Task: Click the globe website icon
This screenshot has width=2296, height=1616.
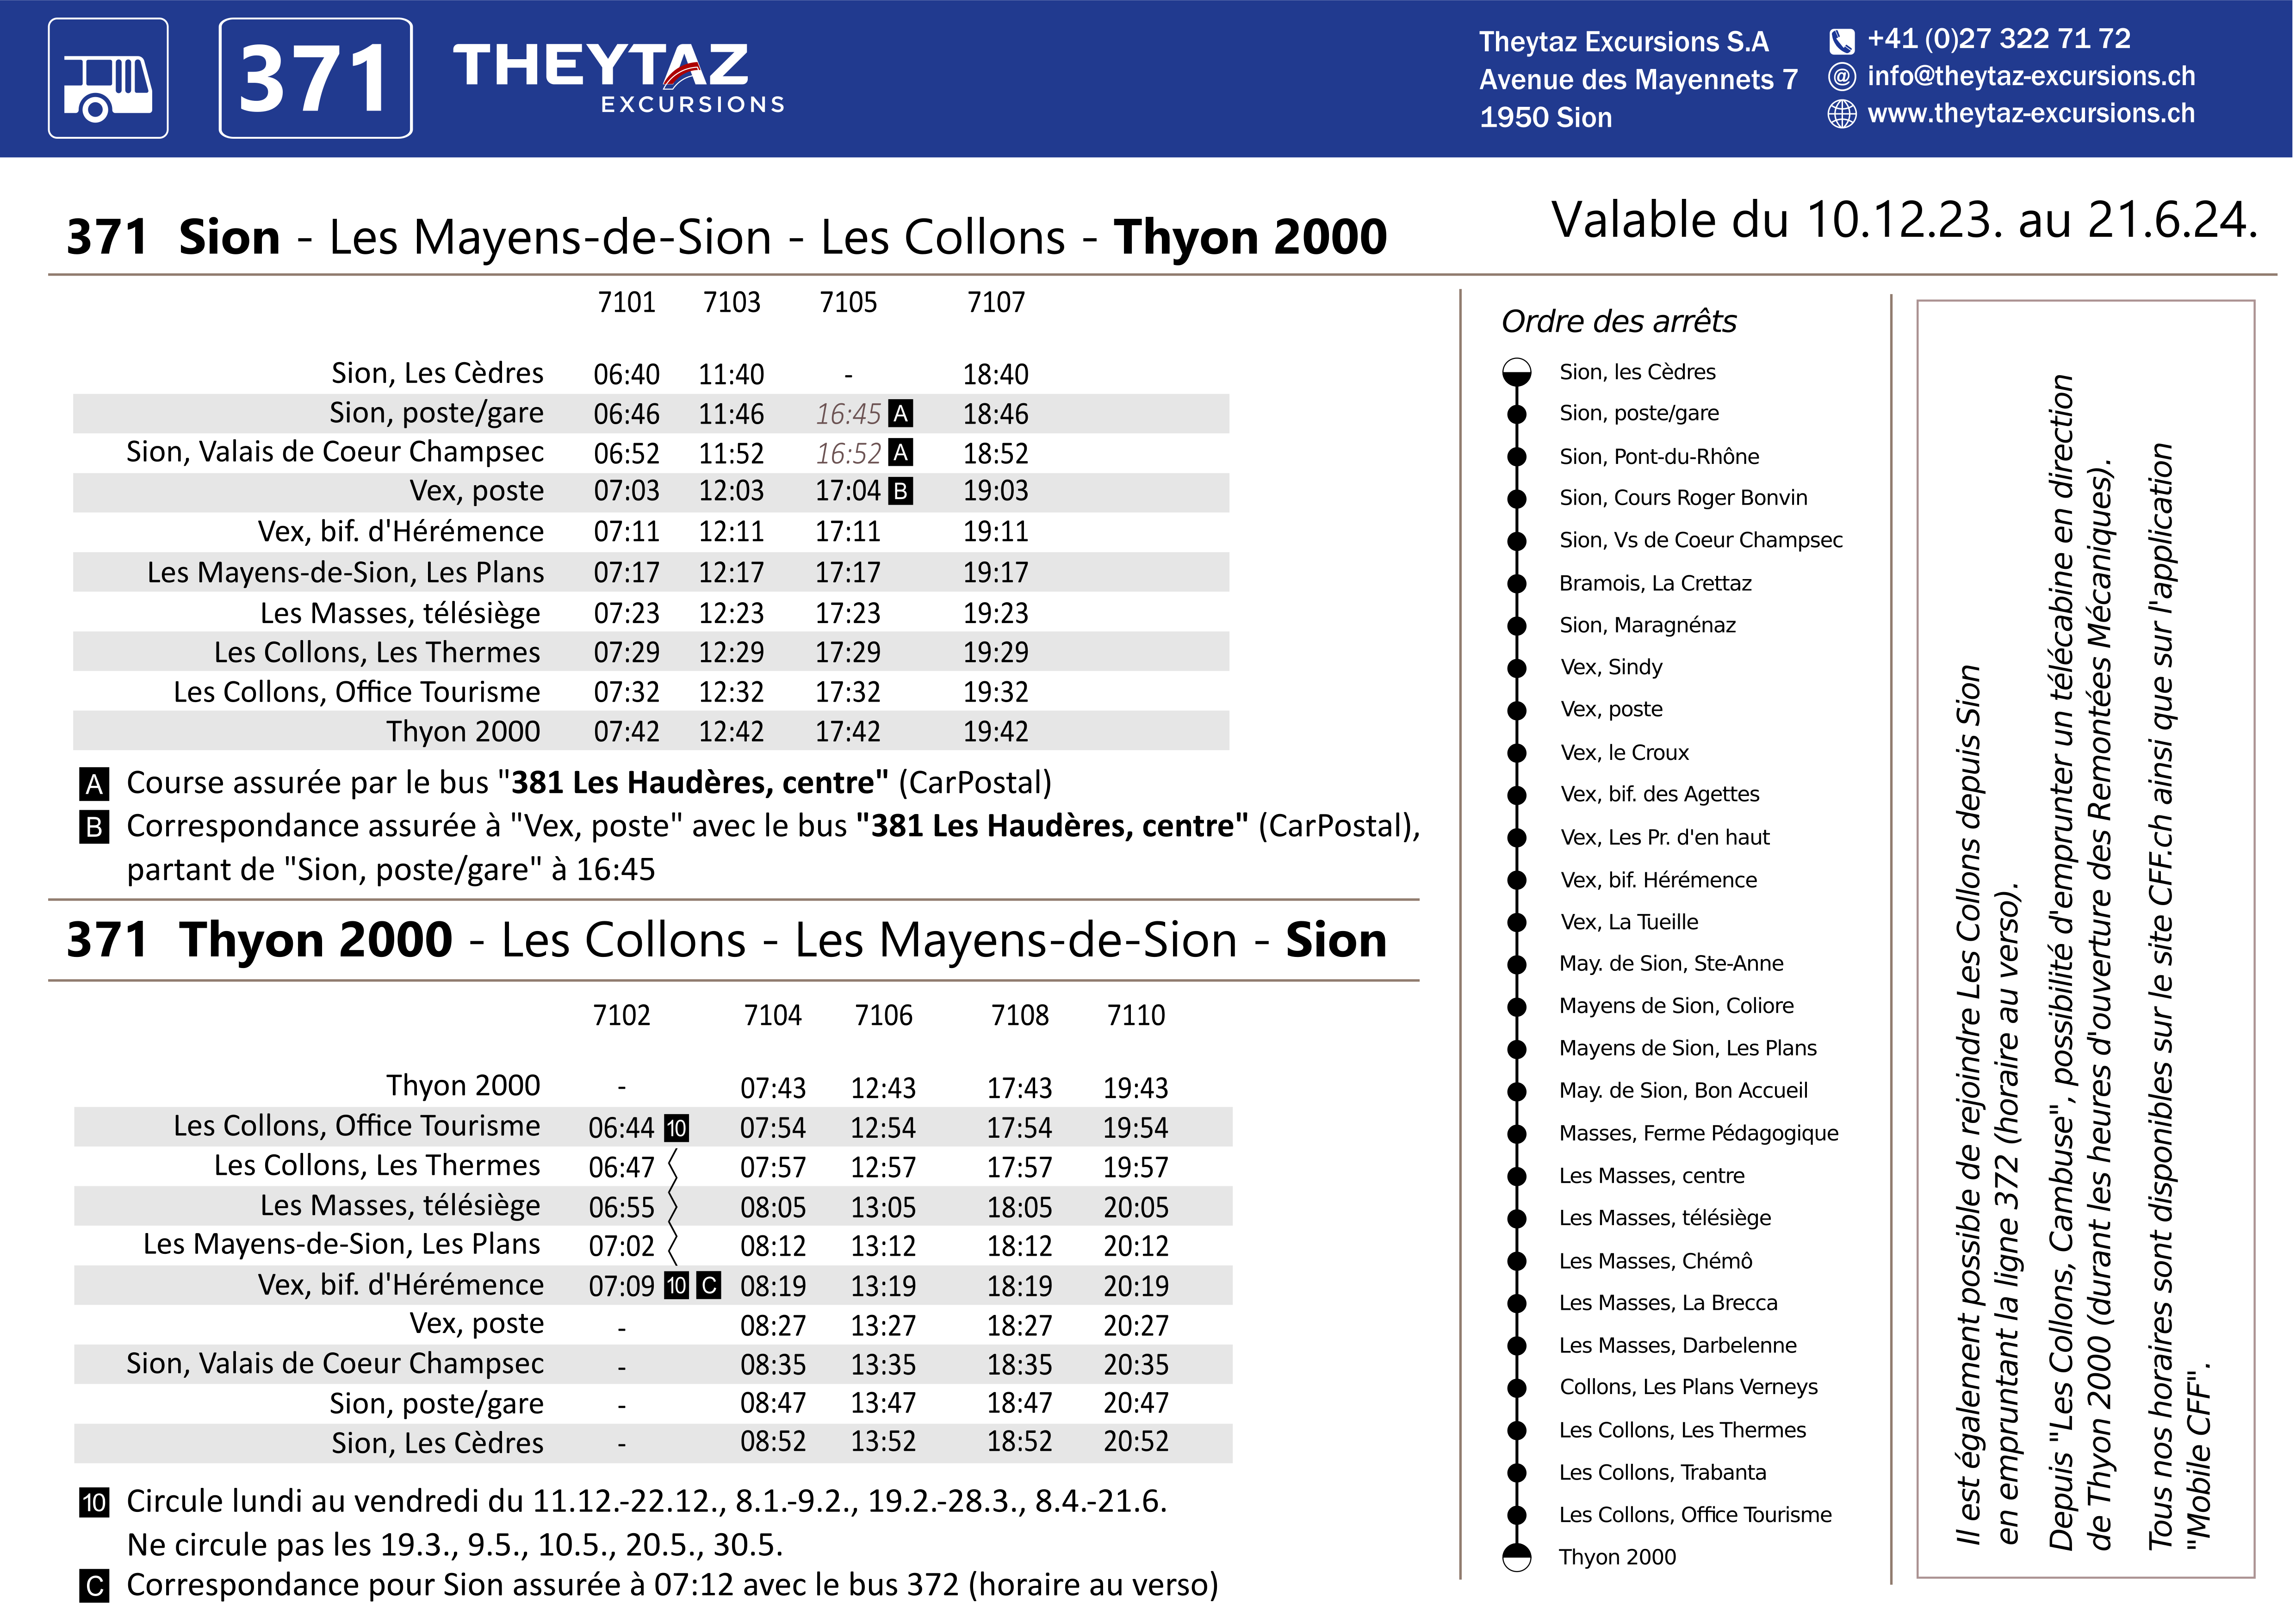Action: point(1841,114)
